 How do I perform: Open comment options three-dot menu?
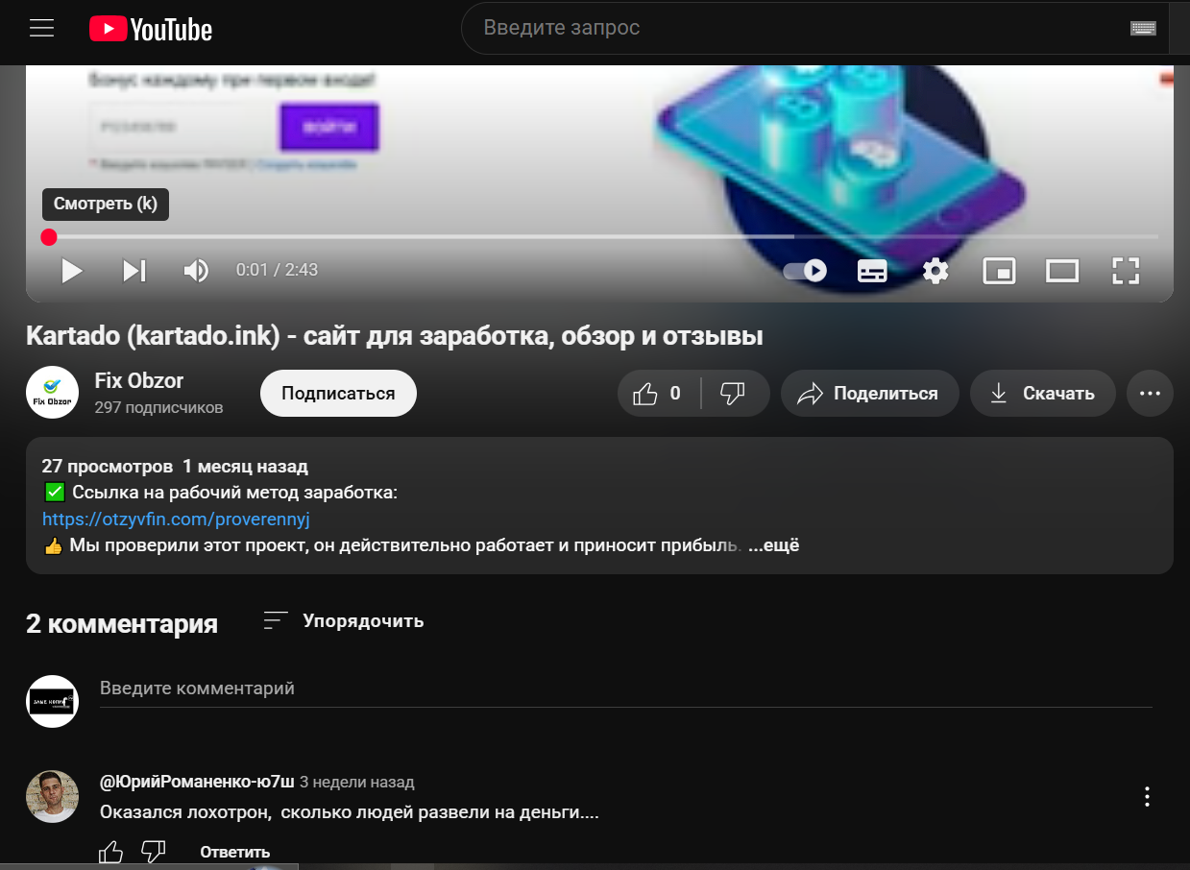tap(1147, 796)
